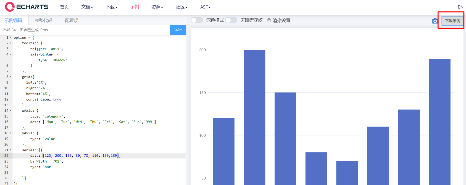Image resolution: width=466 pixels, height=185 pixels.
Task: Click the tallest bar valued 200
Action: pos(254,117)
